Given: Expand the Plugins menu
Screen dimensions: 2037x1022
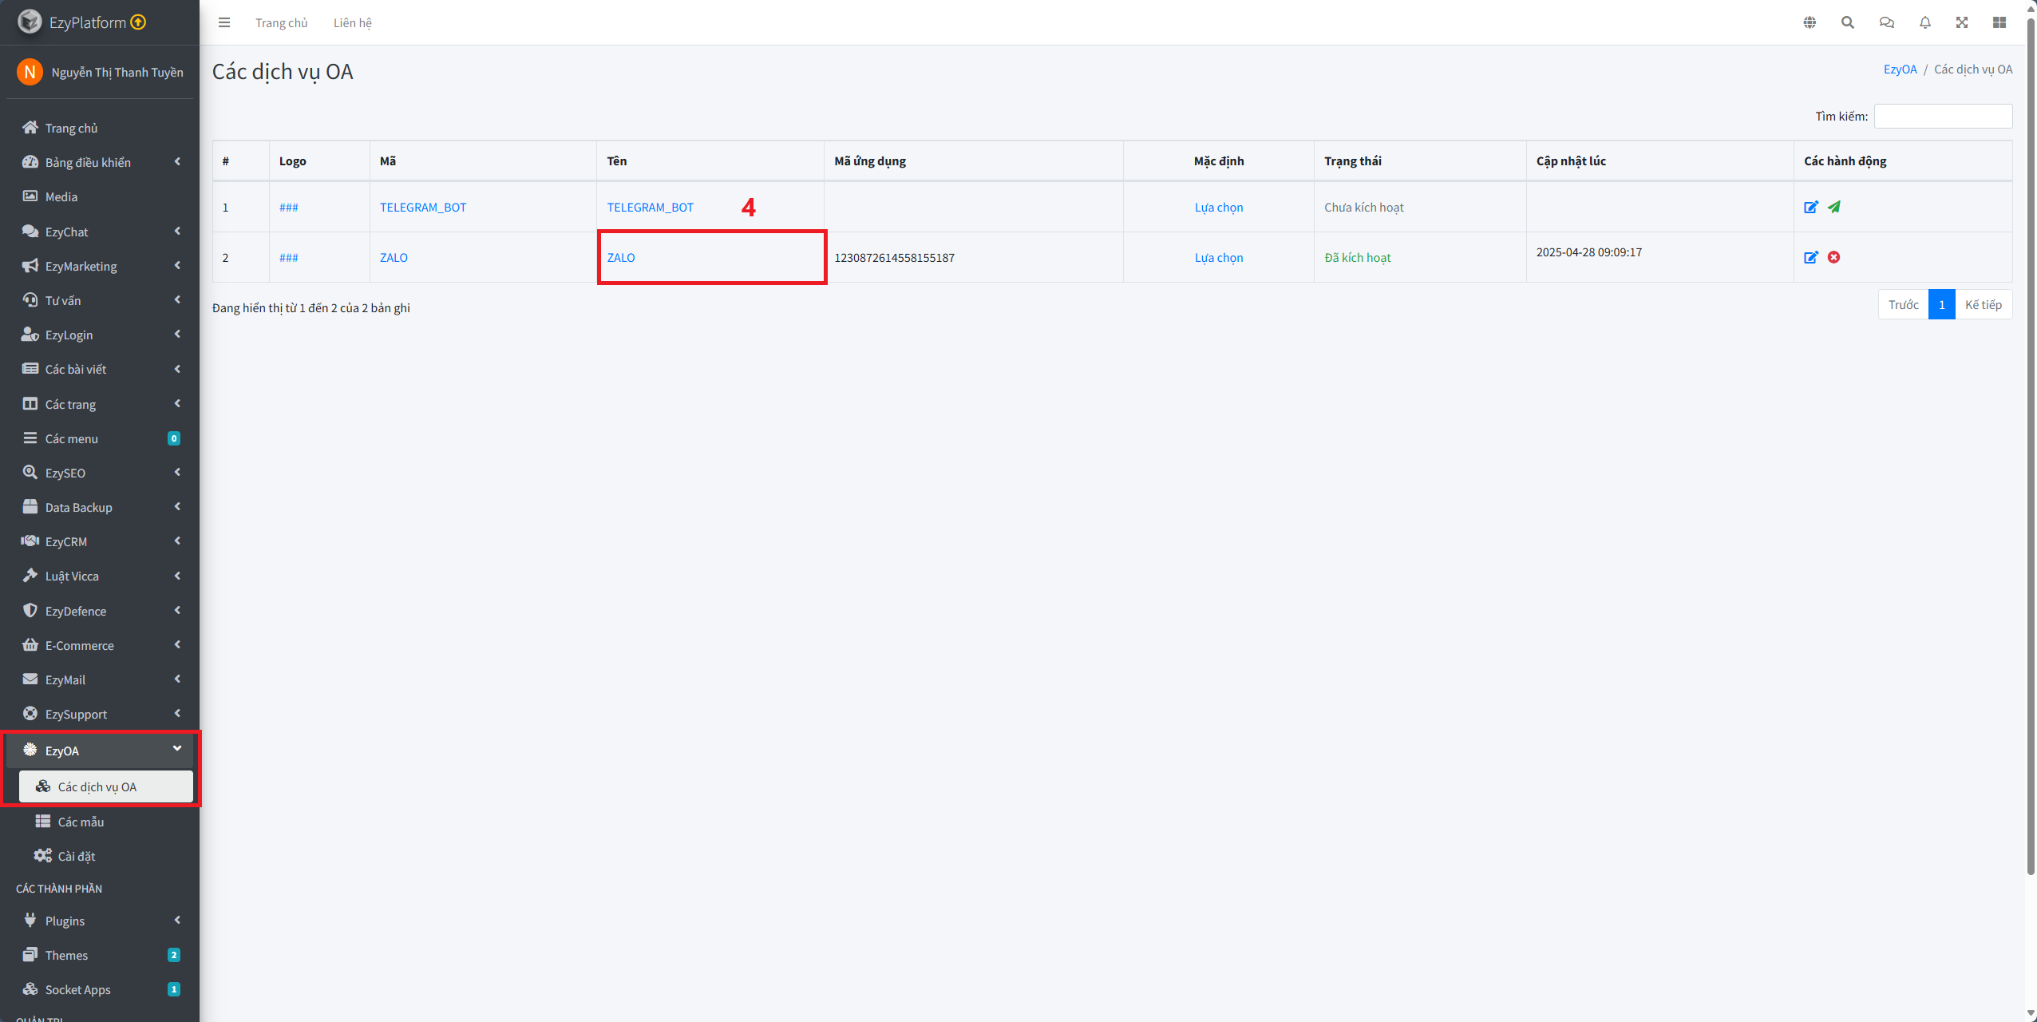Looking at the screenshot, I should (100, 921).
